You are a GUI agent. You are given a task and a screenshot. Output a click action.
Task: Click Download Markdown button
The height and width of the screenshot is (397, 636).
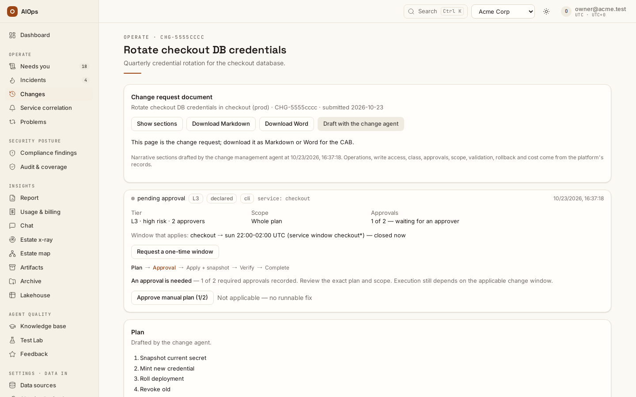pos(221,124)
